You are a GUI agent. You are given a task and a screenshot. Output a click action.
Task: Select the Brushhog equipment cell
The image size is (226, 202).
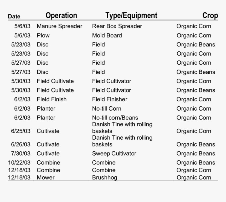click(104, 177)
